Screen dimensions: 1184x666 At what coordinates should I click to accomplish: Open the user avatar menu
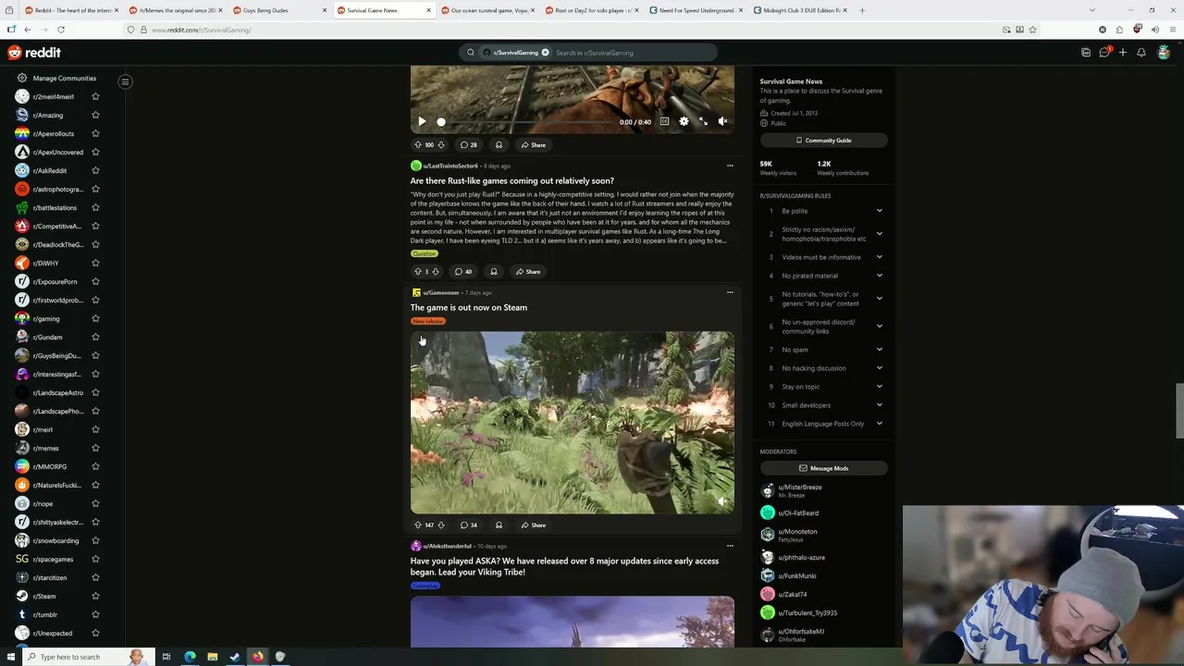point(1164,53)
